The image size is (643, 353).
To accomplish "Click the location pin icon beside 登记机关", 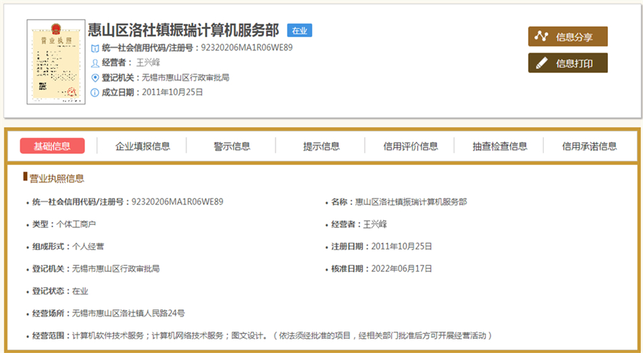I will tap(95, 77).
